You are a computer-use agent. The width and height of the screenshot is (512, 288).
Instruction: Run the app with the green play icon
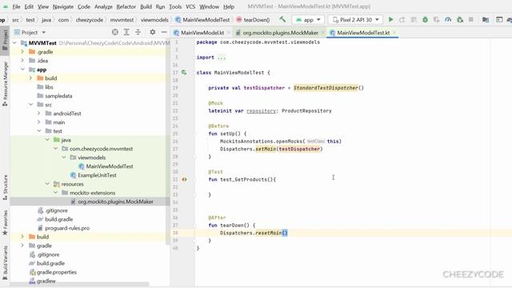click(x=390, y=19)
